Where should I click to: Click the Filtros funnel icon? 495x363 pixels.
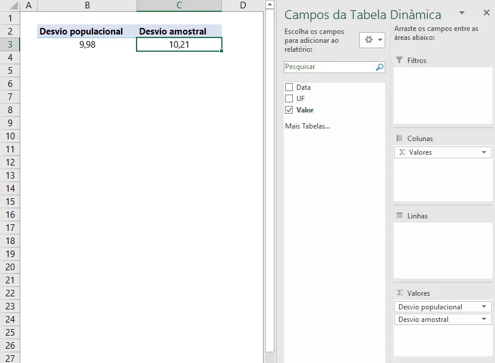click(400, 60)
